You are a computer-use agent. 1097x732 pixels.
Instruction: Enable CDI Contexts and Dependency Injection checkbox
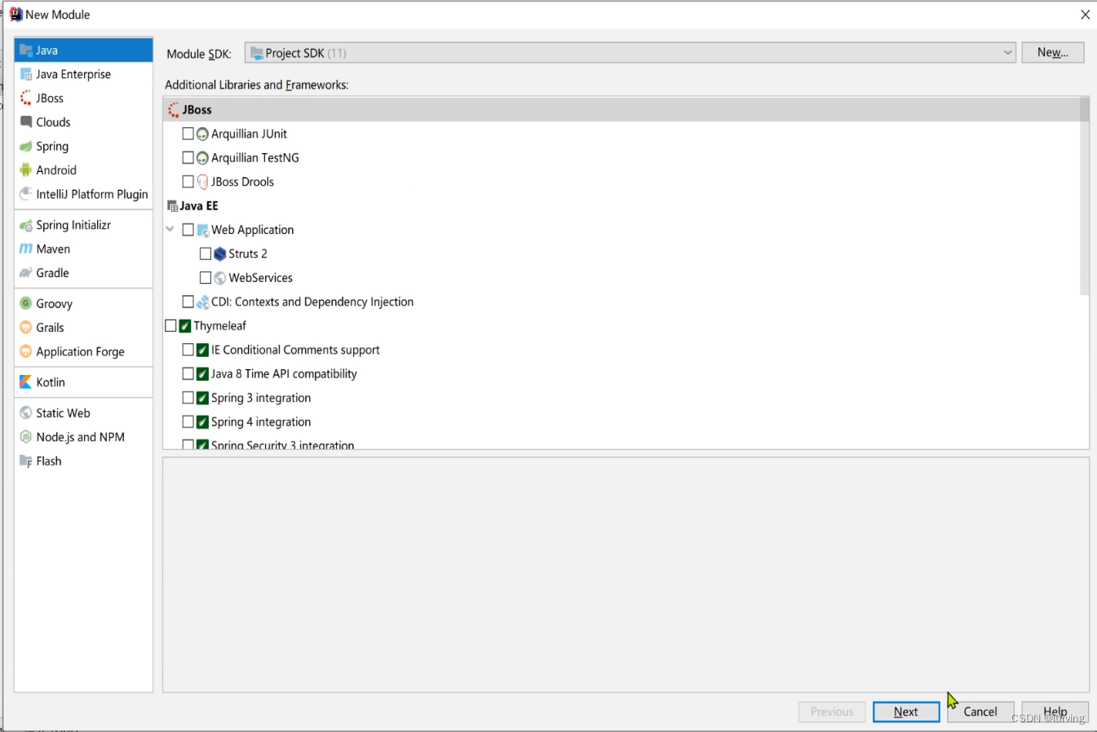coord(188,302)
